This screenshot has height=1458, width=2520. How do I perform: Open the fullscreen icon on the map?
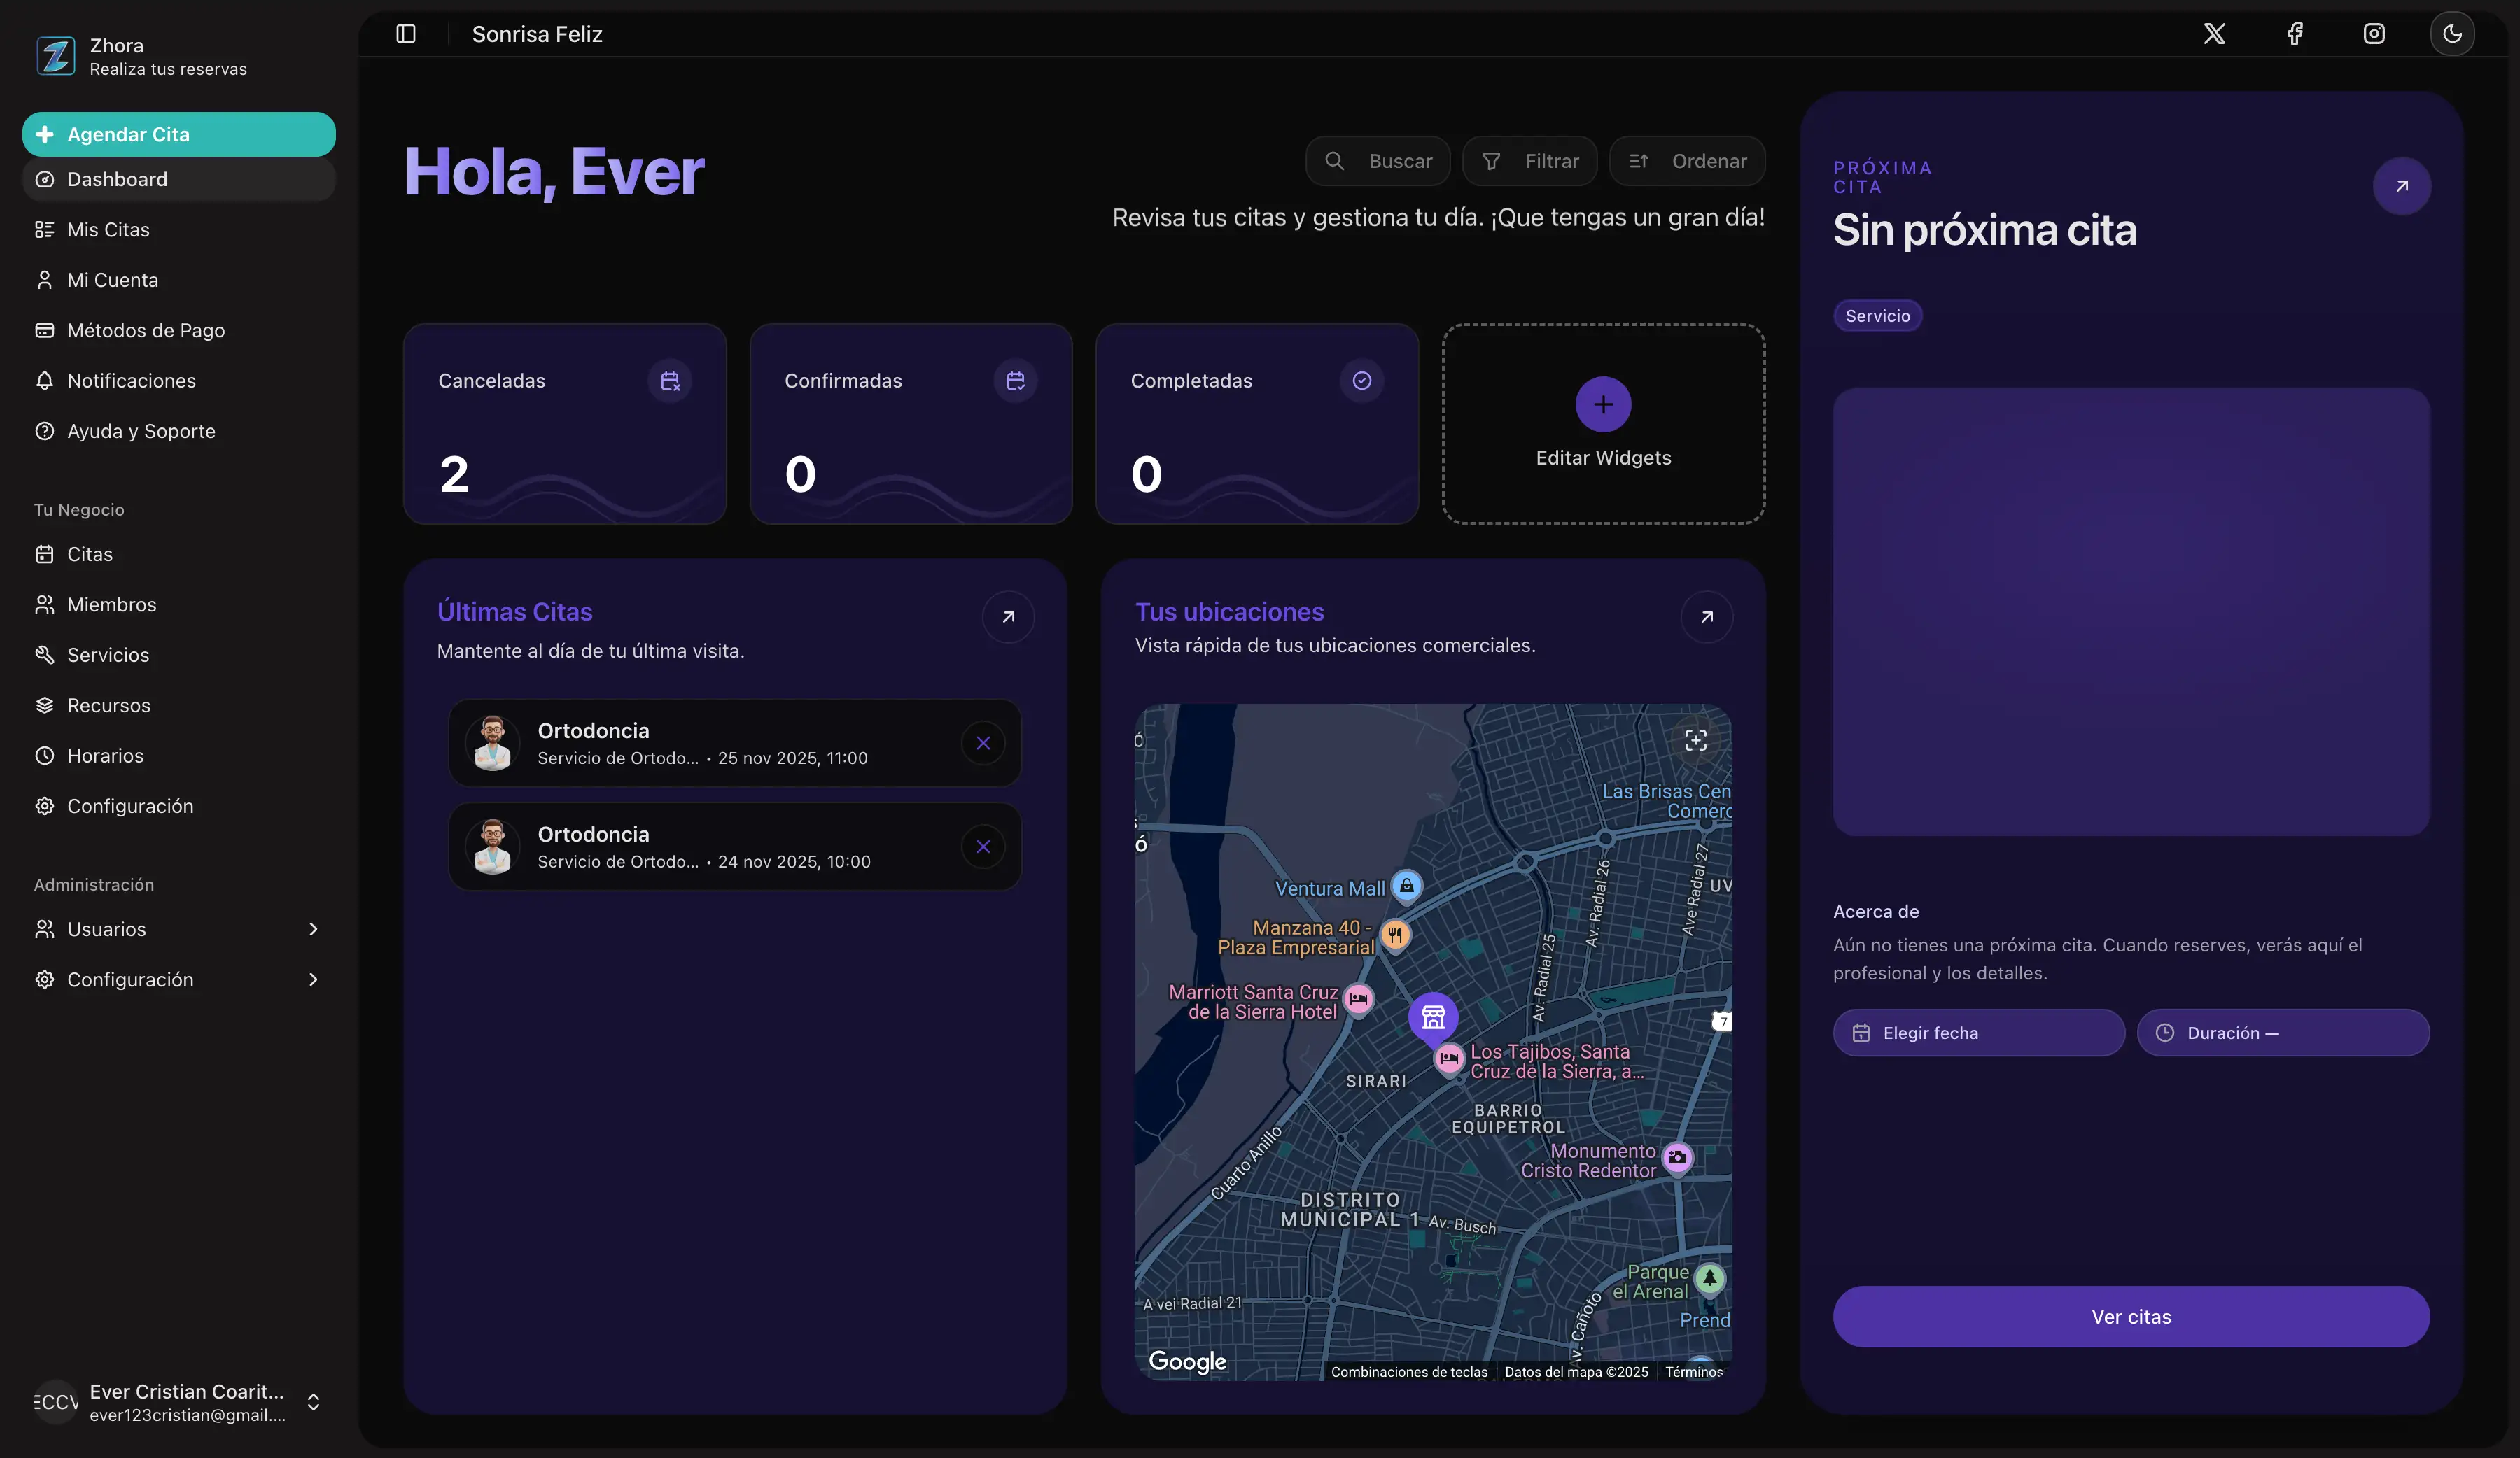point(1697,740)
